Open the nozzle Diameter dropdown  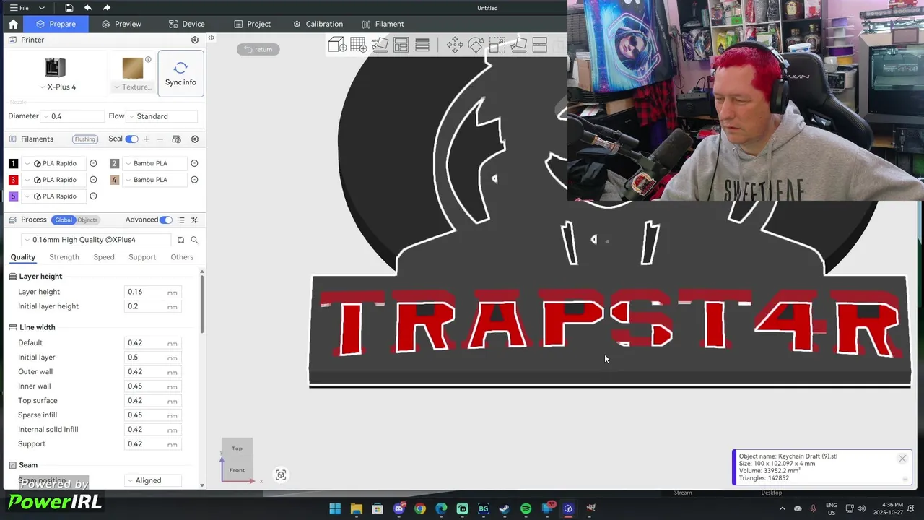pos(72,116)
